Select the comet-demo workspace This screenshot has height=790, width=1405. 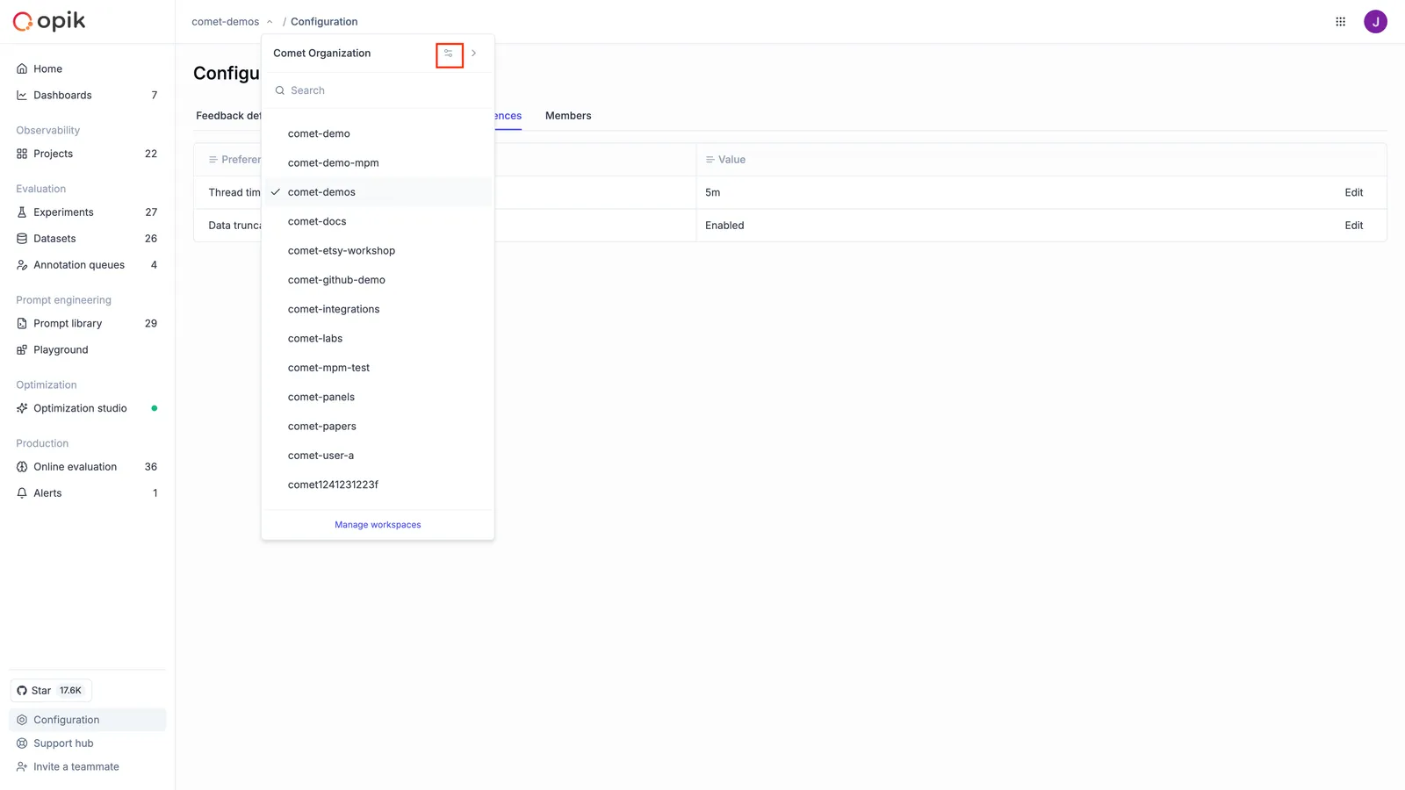pos(378,133)
